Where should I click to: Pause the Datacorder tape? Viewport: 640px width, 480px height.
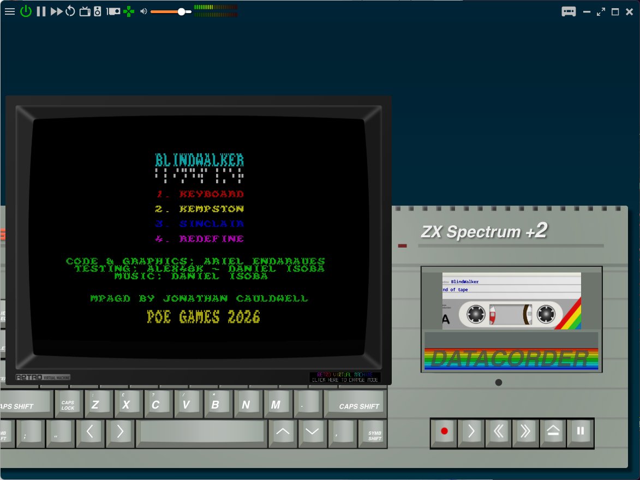pos(580,431)
